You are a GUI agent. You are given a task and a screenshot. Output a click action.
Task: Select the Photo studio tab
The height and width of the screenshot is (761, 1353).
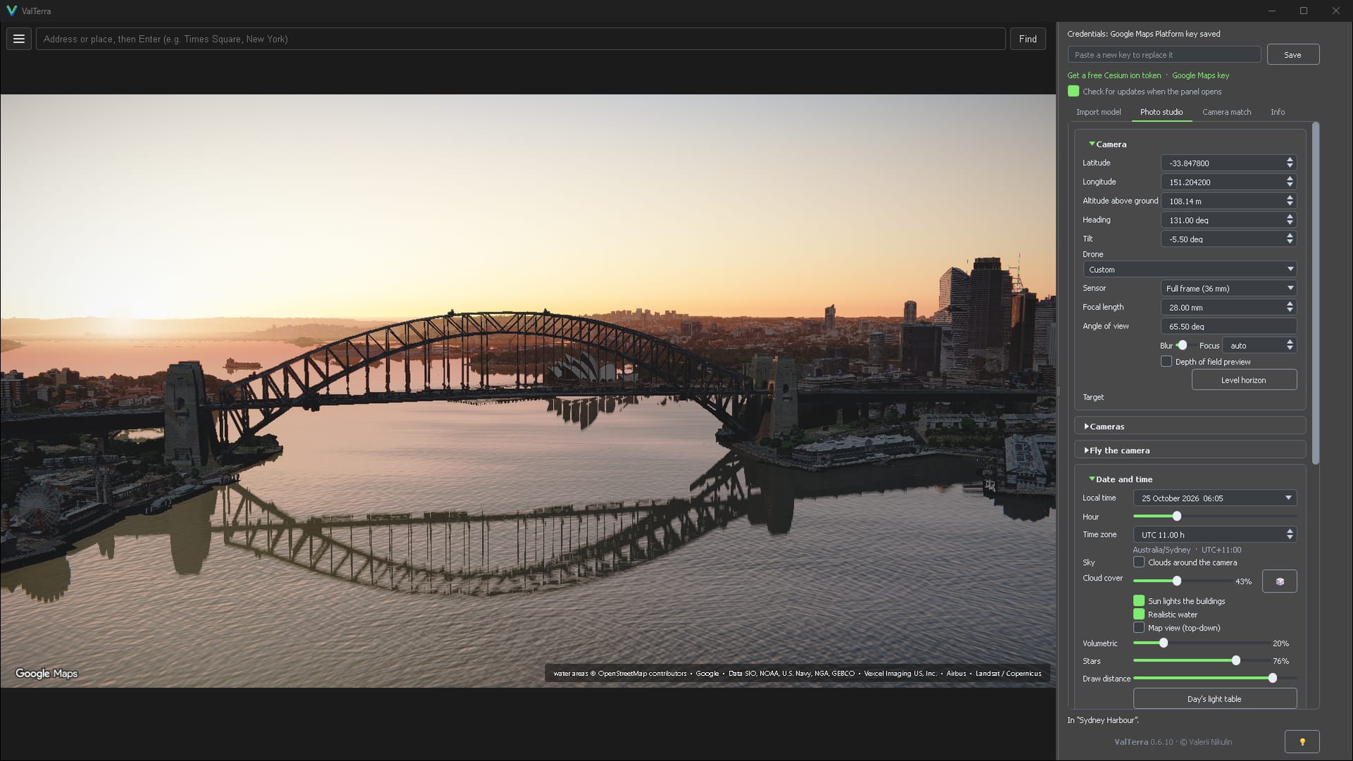(1161, 112)
